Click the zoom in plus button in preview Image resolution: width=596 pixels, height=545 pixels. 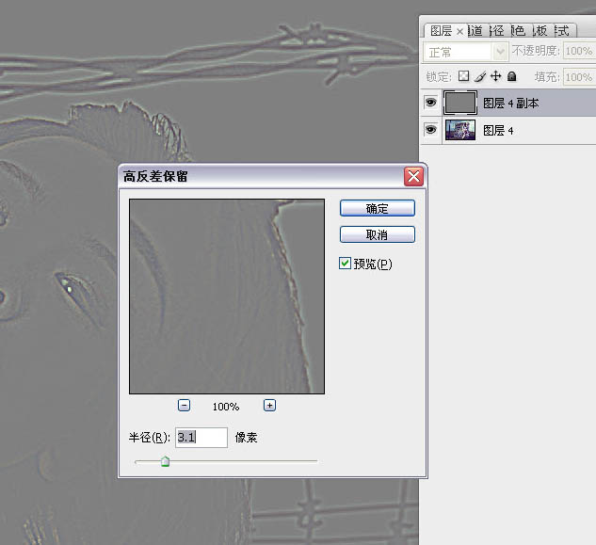coord(269,406)
